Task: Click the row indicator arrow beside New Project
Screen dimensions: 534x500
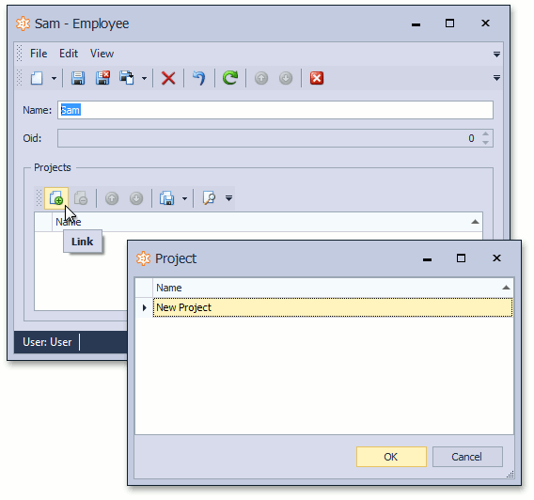Action: [145, 307]
